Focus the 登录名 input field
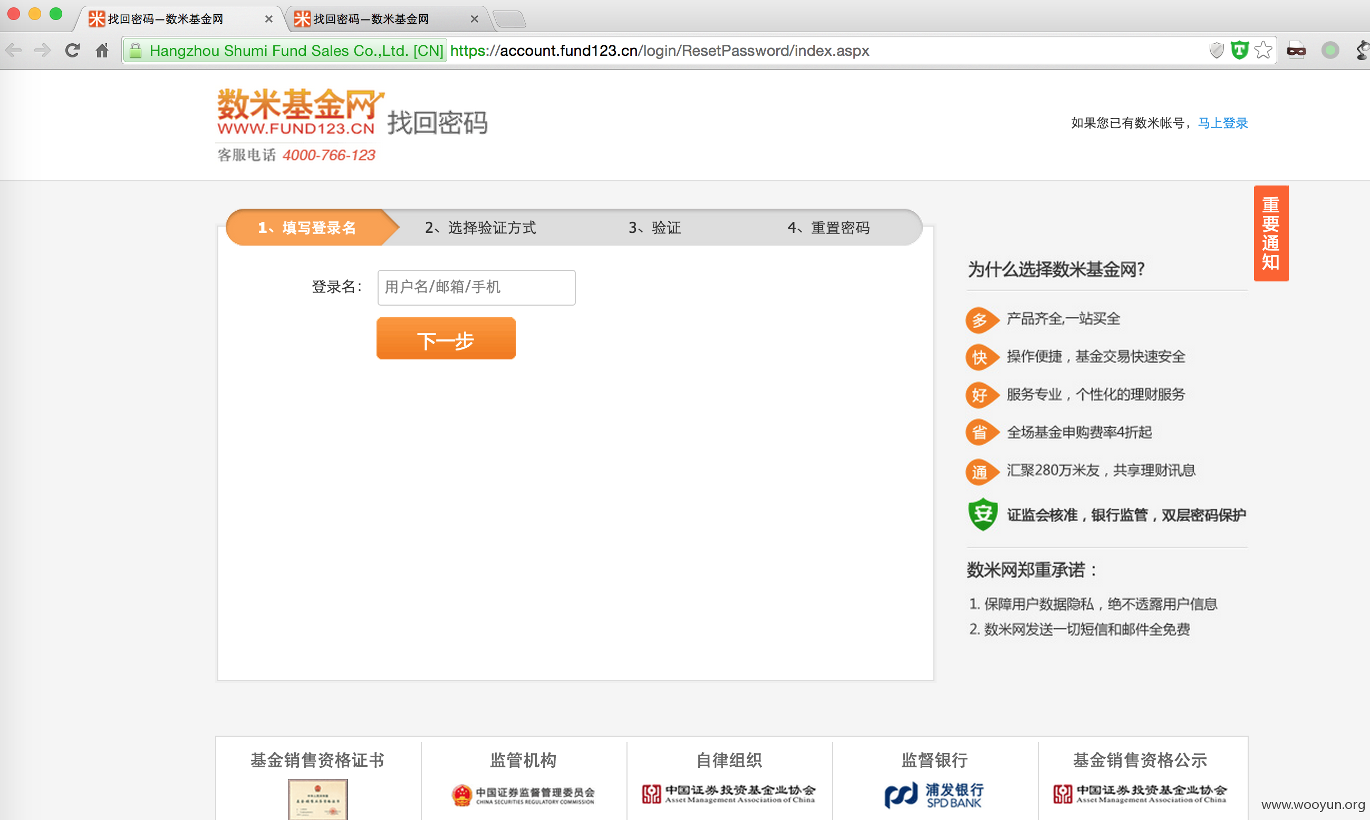 click(x=477, y=287)
